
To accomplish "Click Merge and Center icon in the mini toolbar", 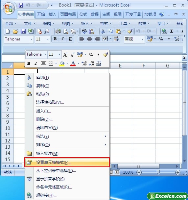I will click(99, 63).
